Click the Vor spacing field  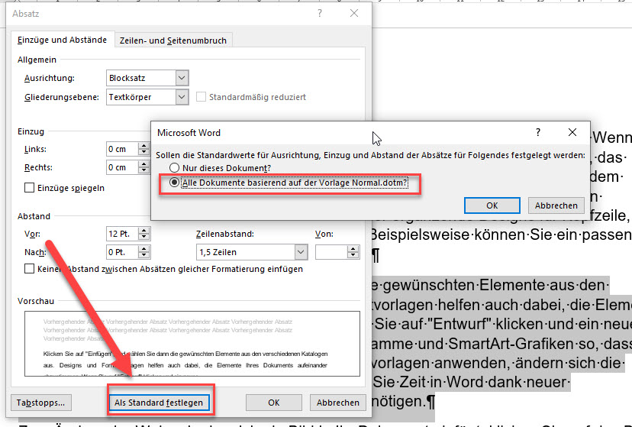(123, 234)
